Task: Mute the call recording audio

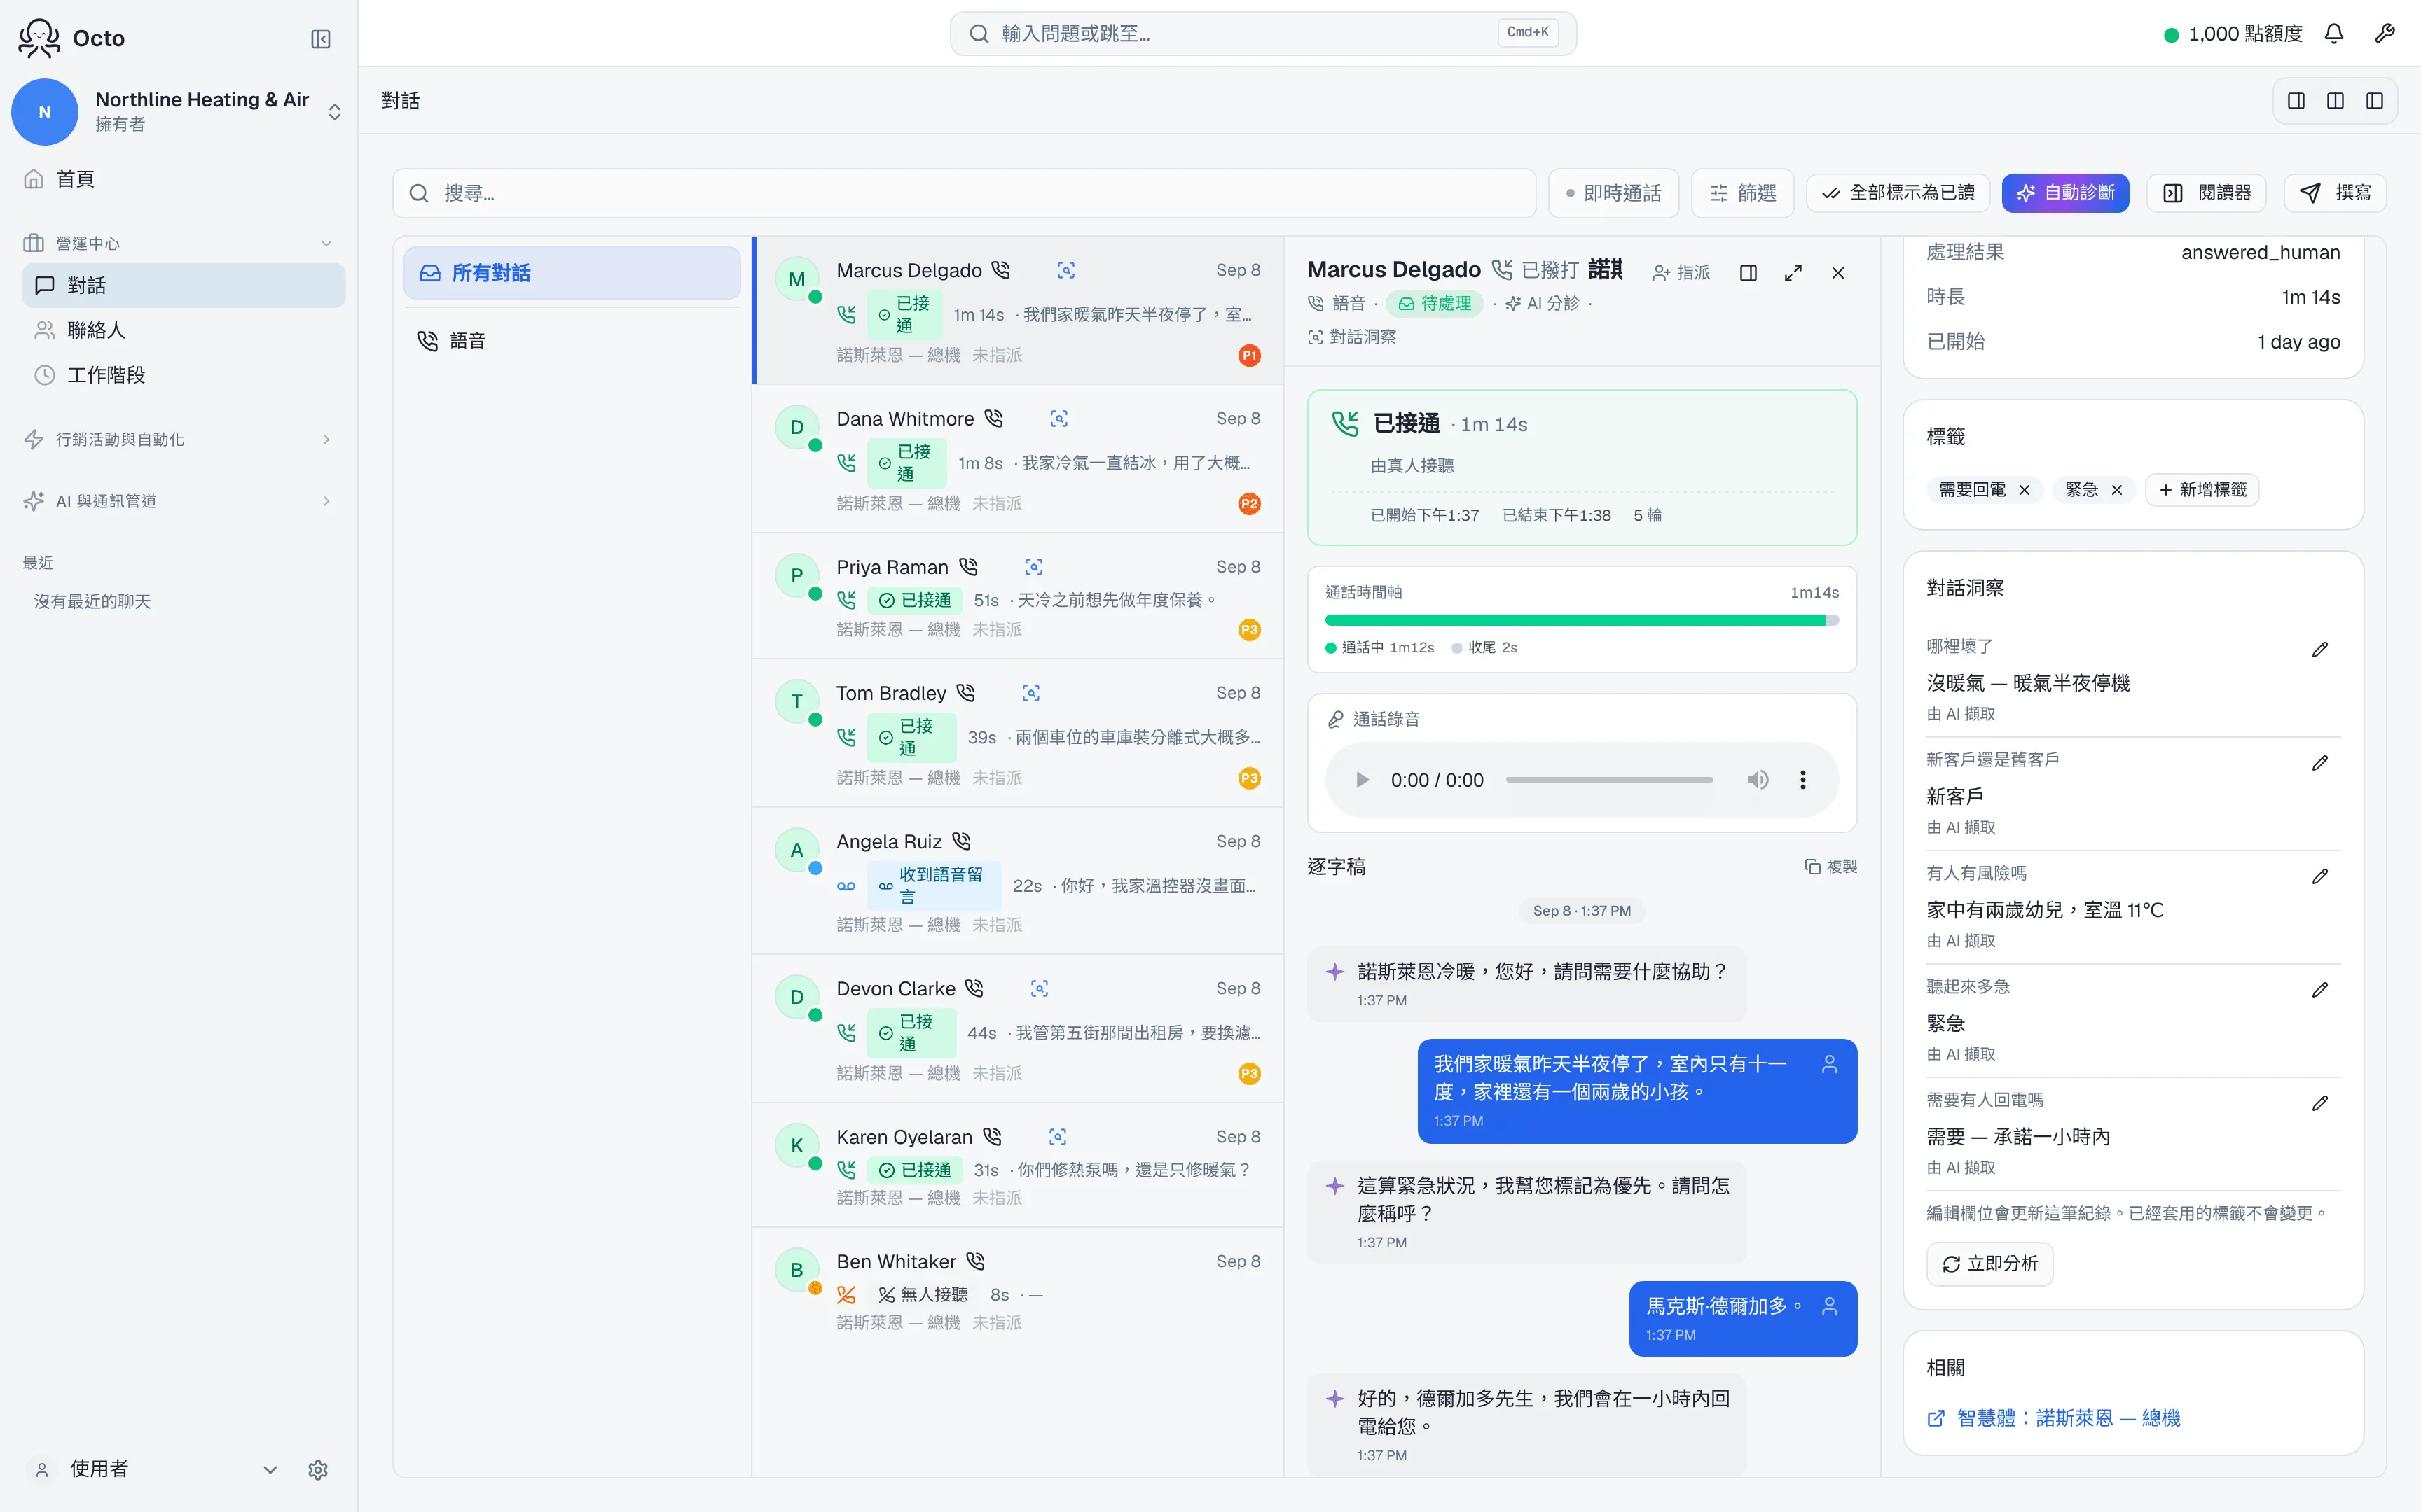Action: click(1758, 780)
